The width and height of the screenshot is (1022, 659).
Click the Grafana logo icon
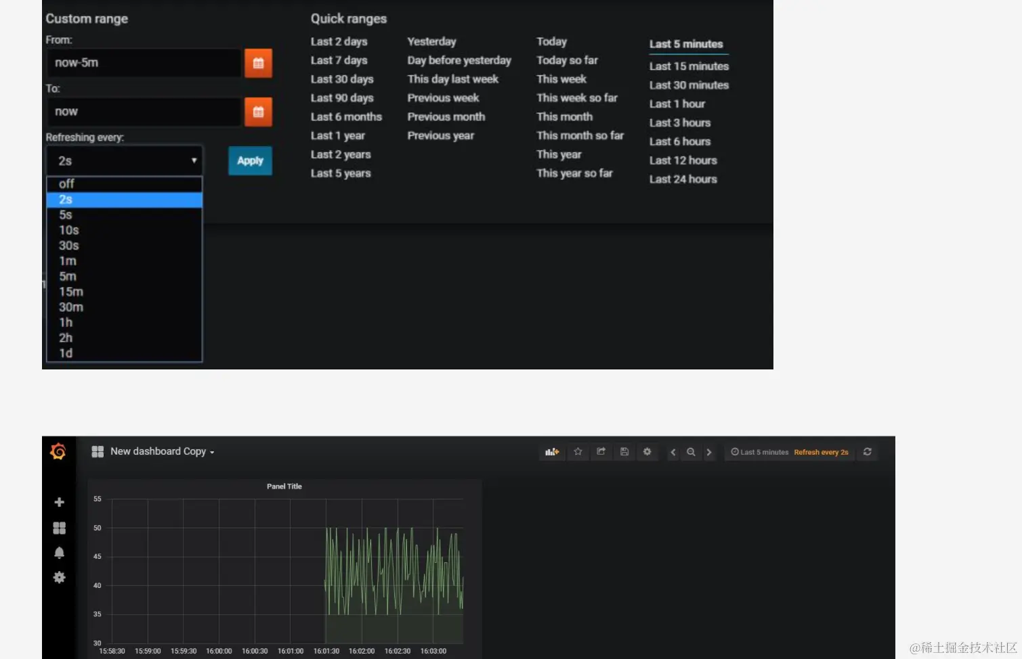[58, 451]
